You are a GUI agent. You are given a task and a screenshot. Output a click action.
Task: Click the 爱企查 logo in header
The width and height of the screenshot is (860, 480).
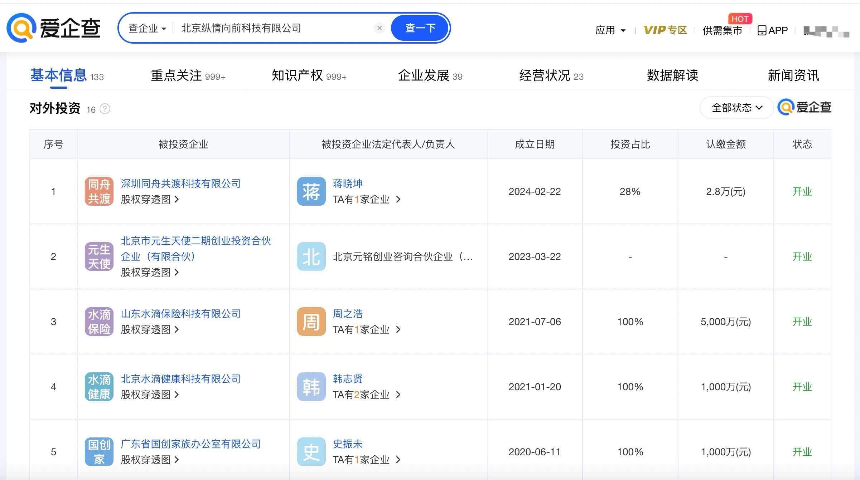pos(54,28)
